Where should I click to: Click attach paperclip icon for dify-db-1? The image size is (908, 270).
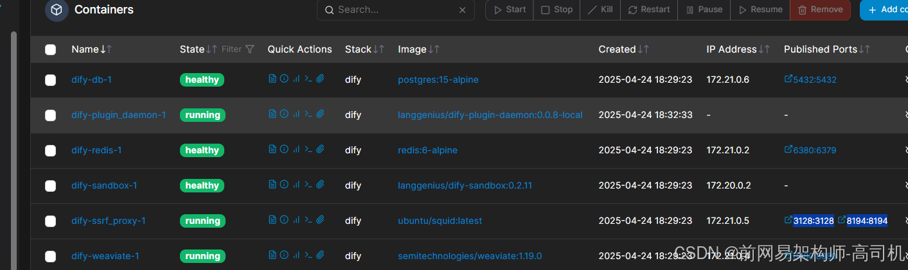(320, 79)
